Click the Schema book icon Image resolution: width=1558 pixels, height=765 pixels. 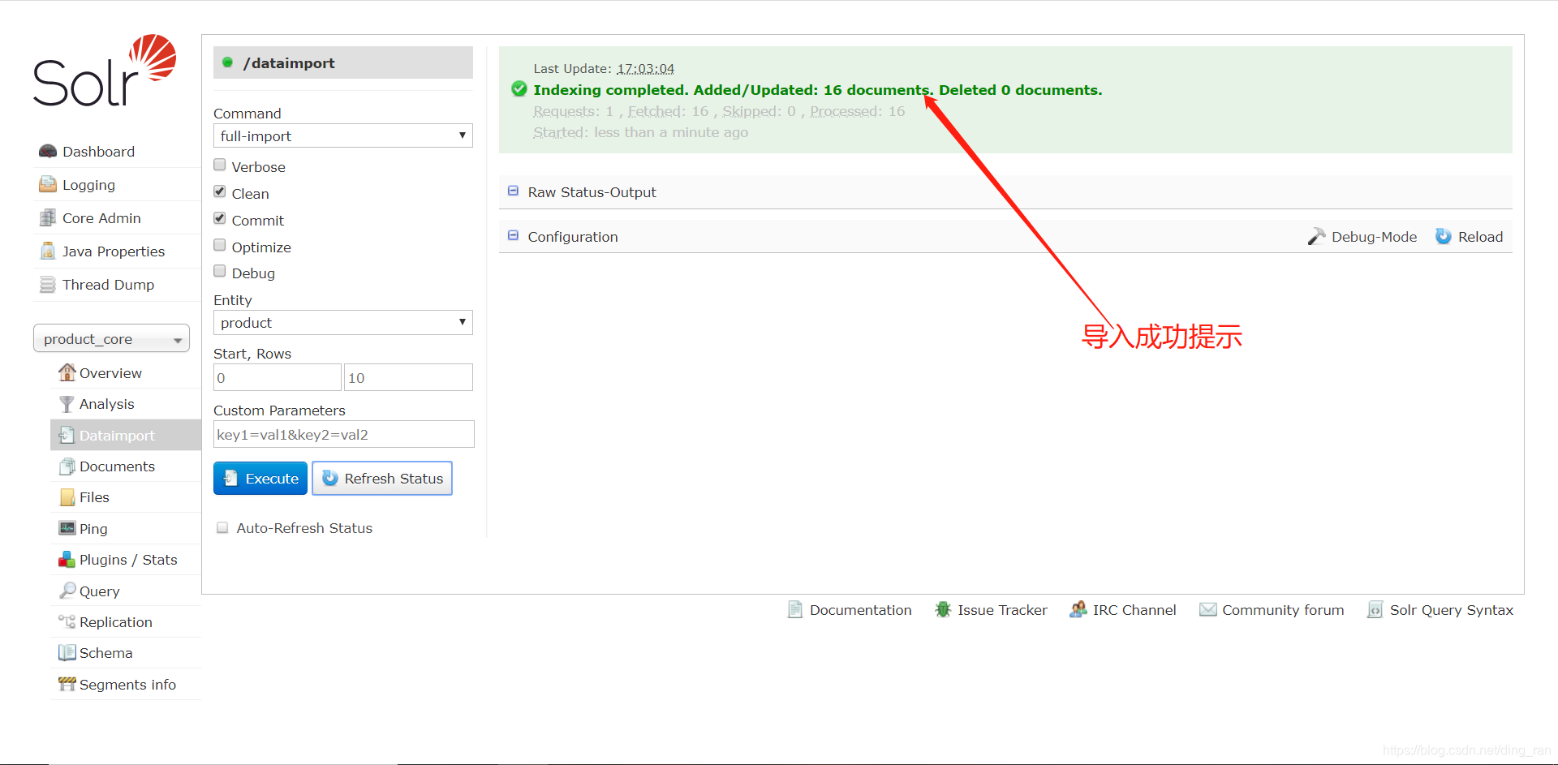pyautogui.click(x=67, y=653)
